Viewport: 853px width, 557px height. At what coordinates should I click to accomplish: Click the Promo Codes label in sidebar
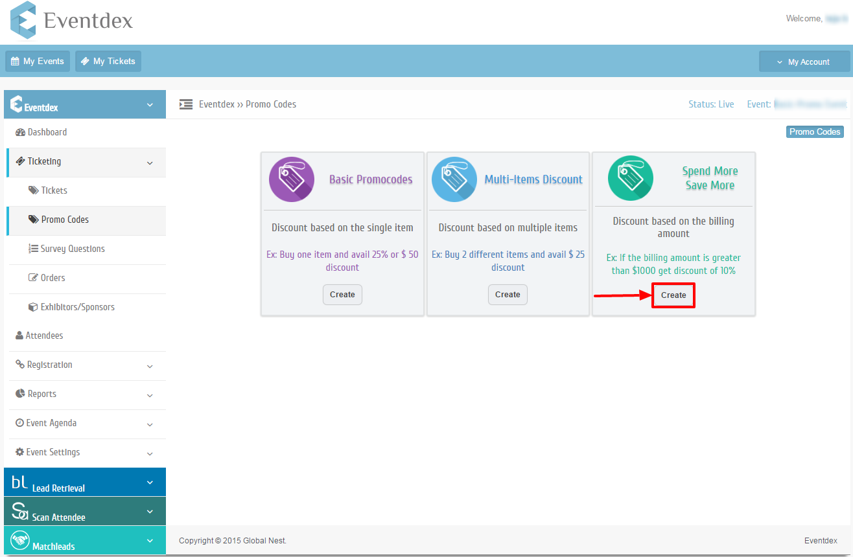click(x=65, y=220)
